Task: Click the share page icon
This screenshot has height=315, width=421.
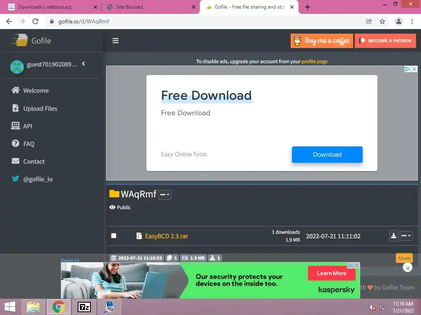Action: 369,21
